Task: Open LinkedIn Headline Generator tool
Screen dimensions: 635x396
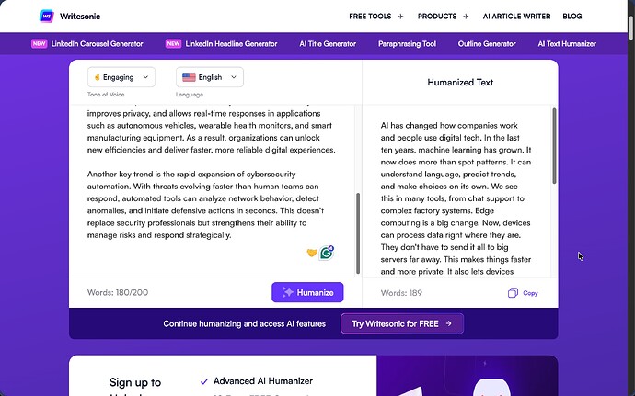Action: pyautogui.click(x=231, y=44)
